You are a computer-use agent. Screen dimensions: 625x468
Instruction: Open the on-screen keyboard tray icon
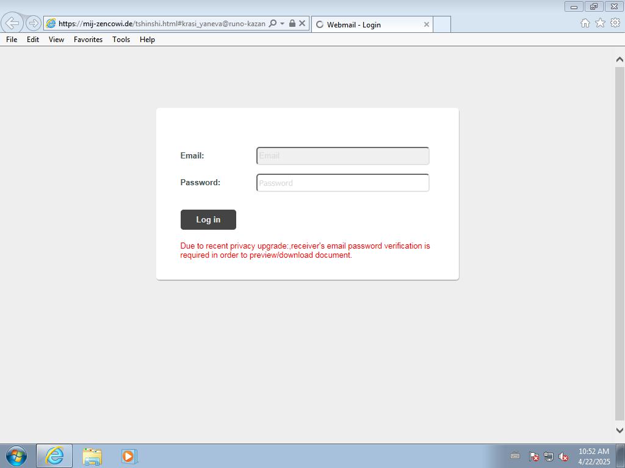tap(515, 456)
